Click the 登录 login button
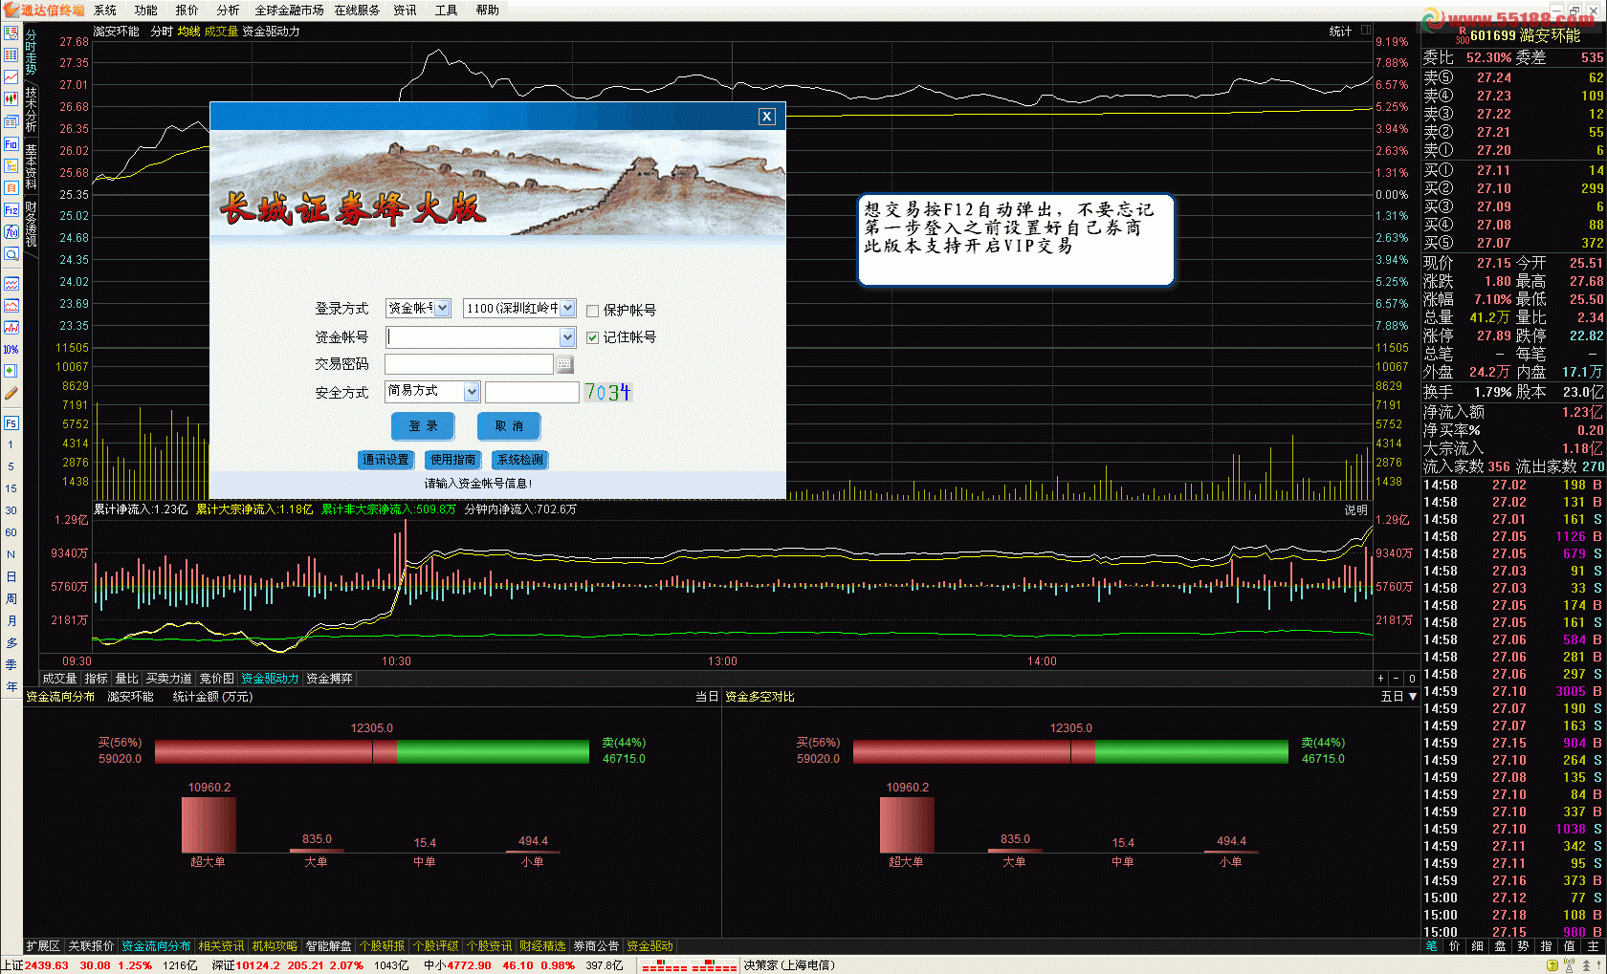 pyautogui.click(x=423, y=426)
